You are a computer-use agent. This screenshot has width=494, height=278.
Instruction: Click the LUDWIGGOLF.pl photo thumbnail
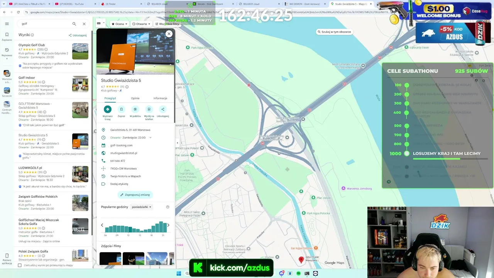pos(80,174)
